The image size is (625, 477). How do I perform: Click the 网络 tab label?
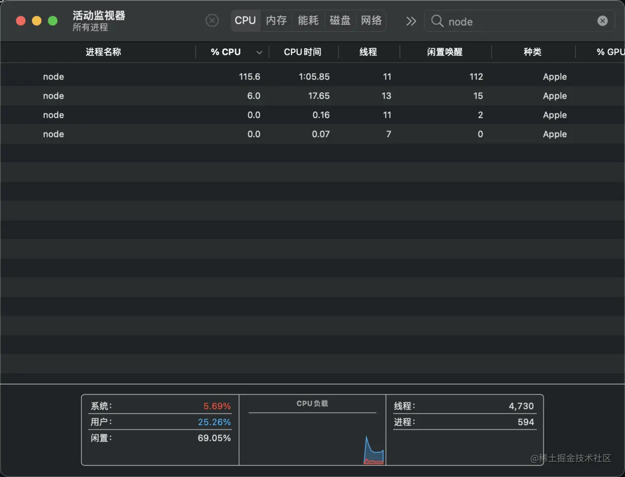pyautogui.click(x=371, y=21)
